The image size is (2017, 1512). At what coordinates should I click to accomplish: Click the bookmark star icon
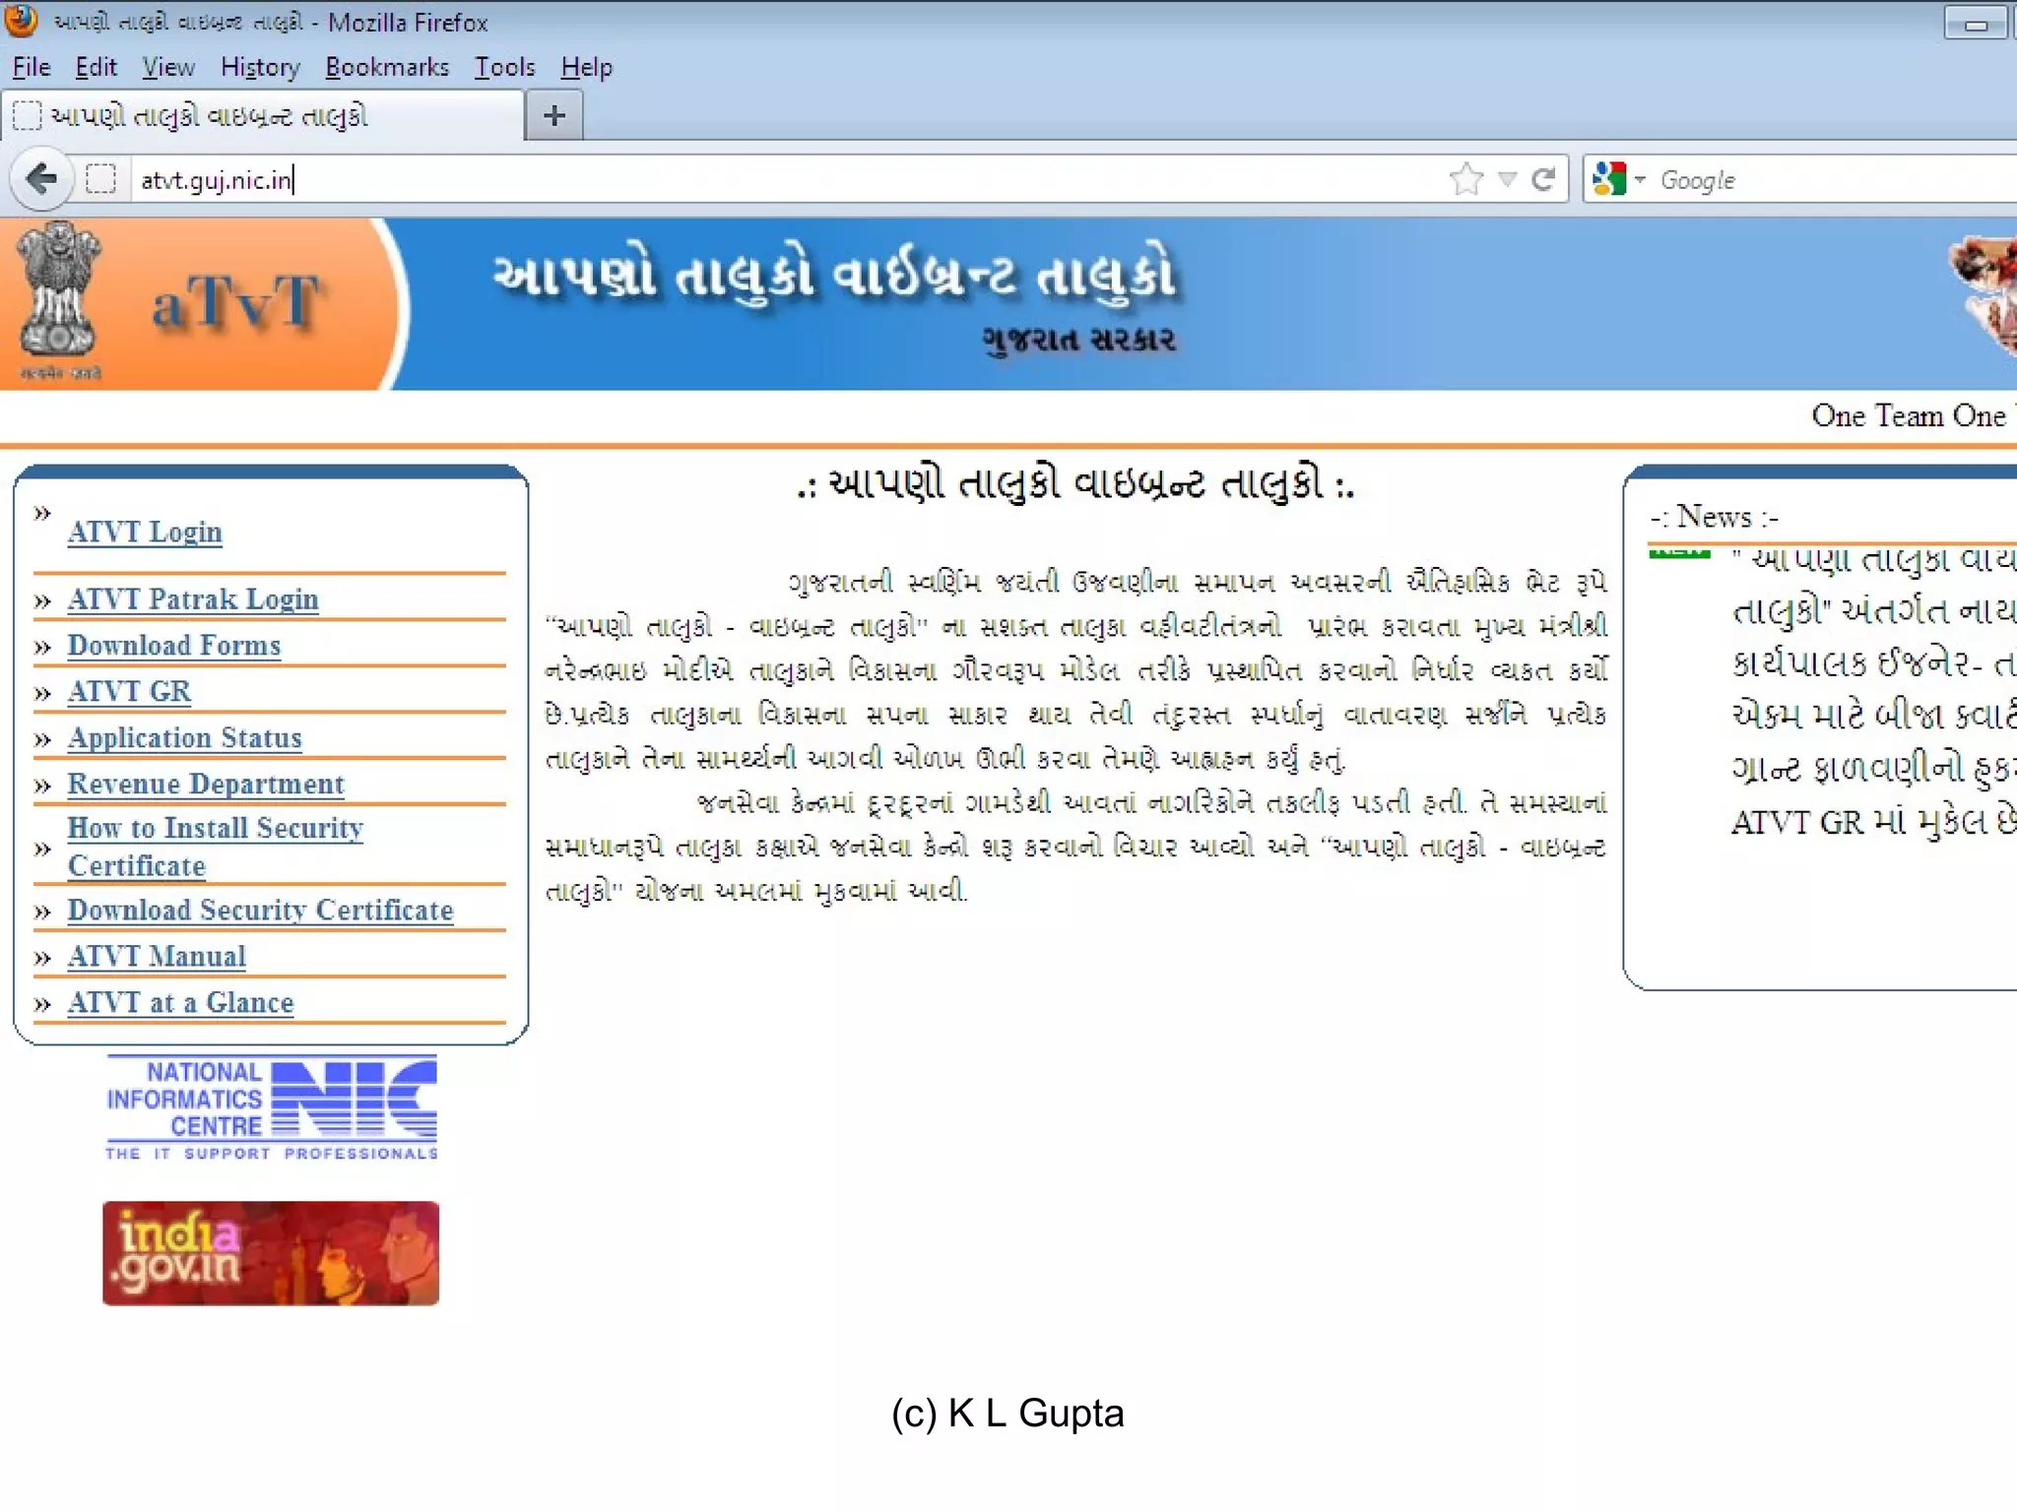(1465, 179)
